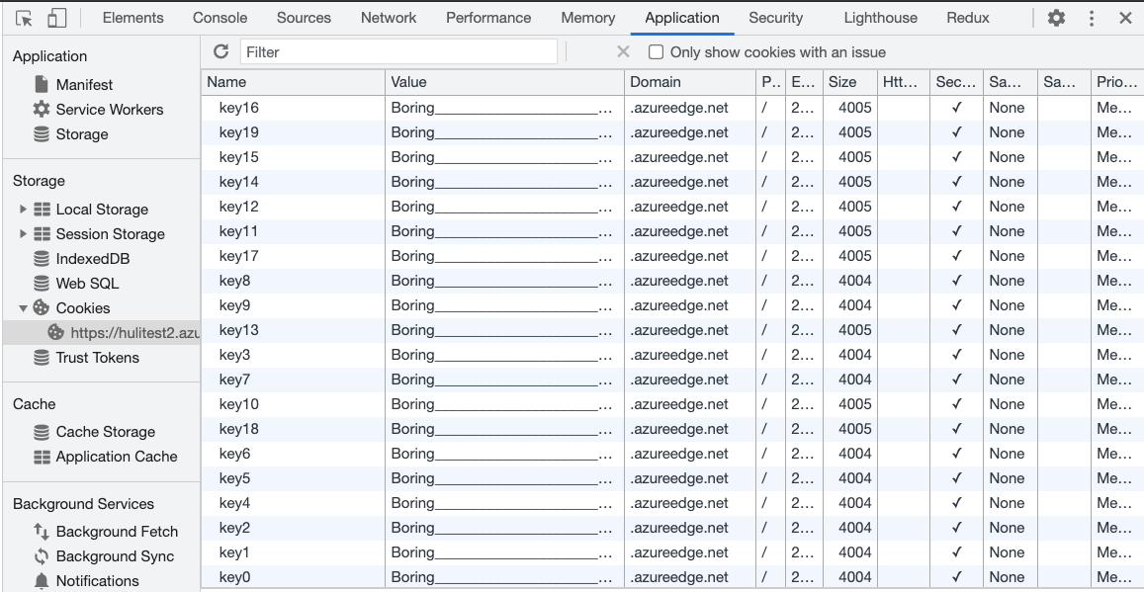Select the key3 cookie row
The image size is (1144, 592).
(x=672, y=355)
